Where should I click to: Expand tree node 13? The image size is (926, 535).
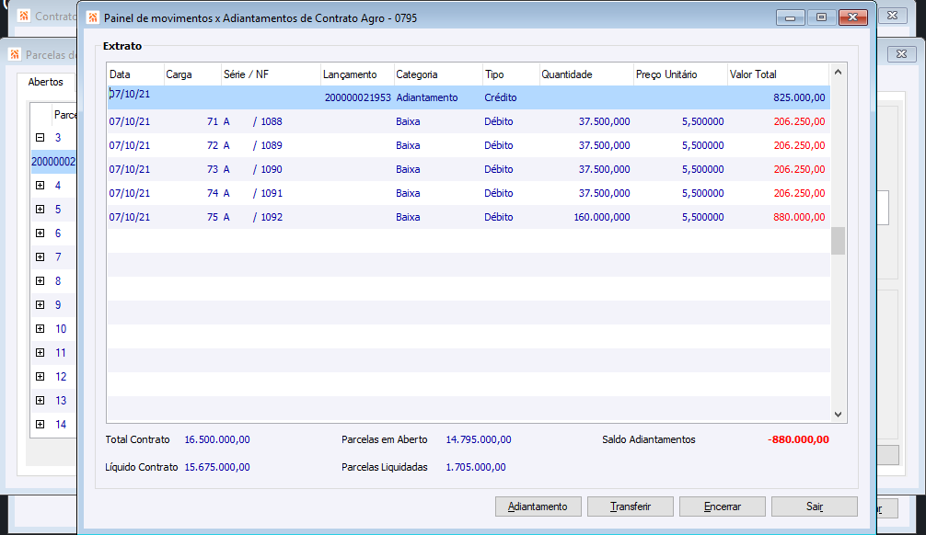[40, 401]
